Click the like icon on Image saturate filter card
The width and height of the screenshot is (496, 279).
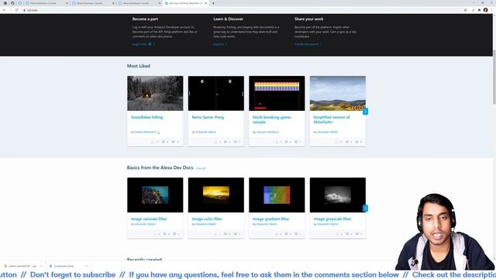[174, 234]
